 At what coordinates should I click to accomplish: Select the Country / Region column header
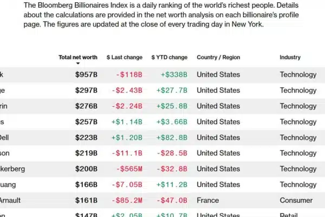(218, 58)
